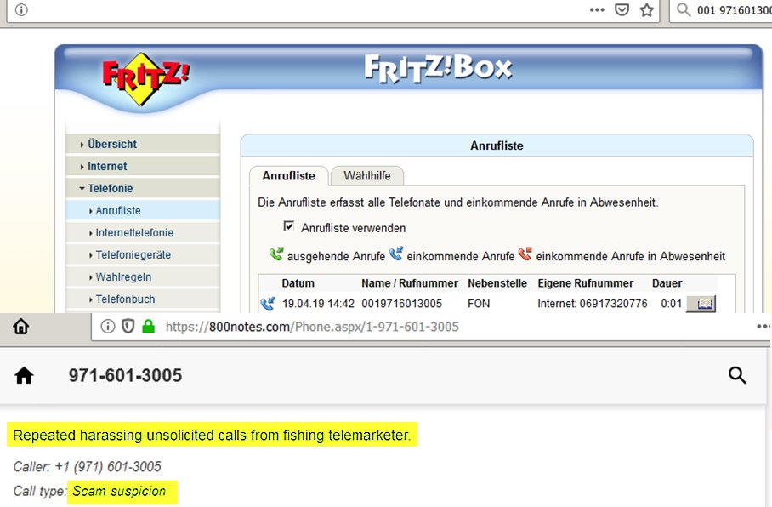Open the three-dot menu in 800notes address bar
772x507 pixels.
763,326
